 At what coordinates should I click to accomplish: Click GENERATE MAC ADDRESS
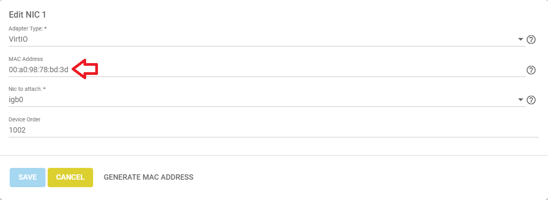coord(149,178)
